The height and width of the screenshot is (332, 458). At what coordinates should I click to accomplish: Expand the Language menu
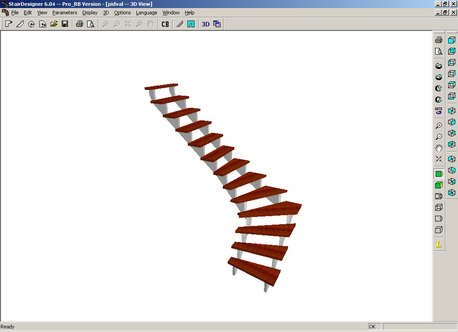pos(147,13)
